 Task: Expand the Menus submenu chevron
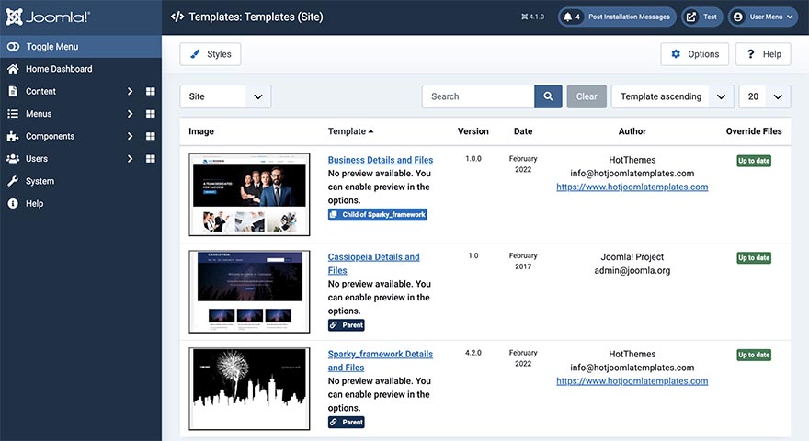click(x=130, y=114)
